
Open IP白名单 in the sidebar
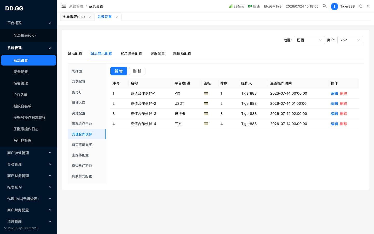(29, 95)
